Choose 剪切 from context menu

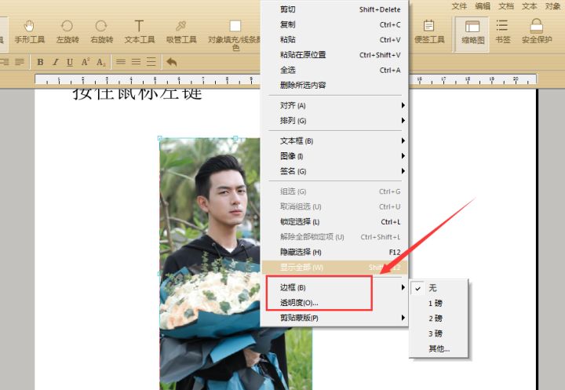click(x=335, y=9)
